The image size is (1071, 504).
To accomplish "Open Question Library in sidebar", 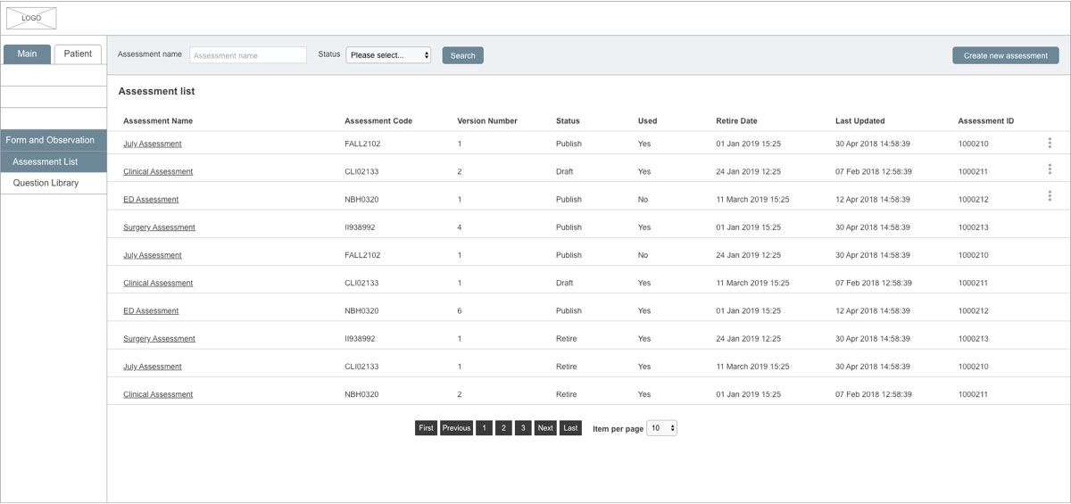I will coord(54,183).
